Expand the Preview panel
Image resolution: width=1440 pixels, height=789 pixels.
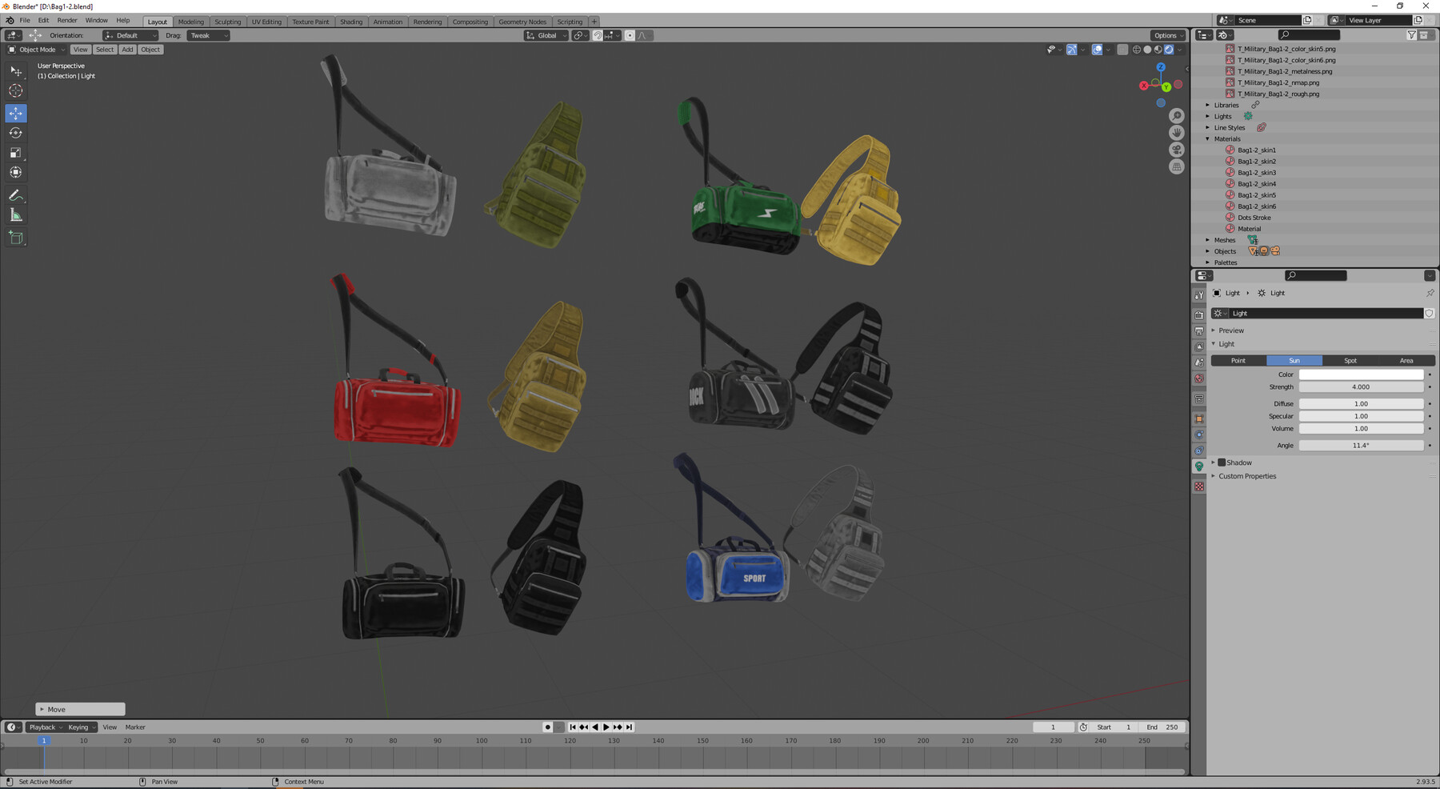point(1232,330)
